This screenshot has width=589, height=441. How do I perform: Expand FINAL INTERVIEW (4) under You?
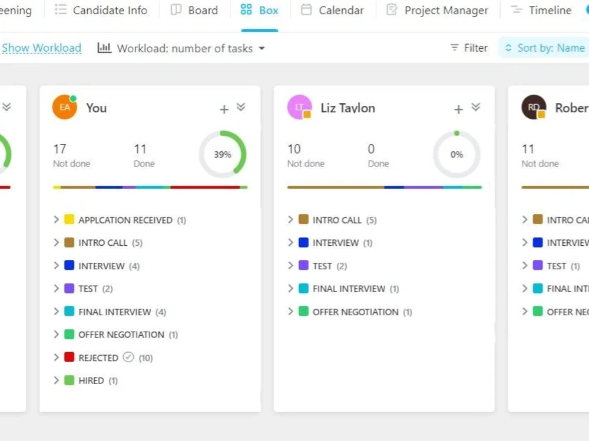click(x=56, y=311)
